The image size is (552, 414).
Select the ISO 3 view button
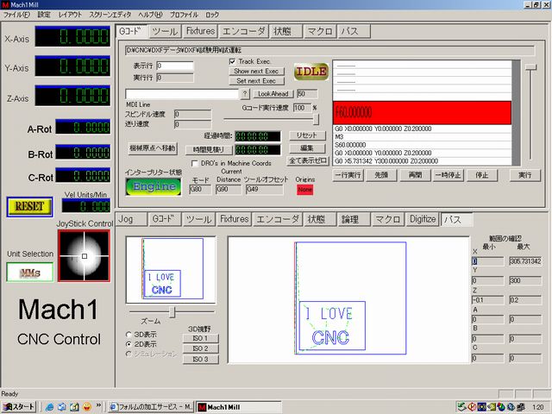coord(201,360)
